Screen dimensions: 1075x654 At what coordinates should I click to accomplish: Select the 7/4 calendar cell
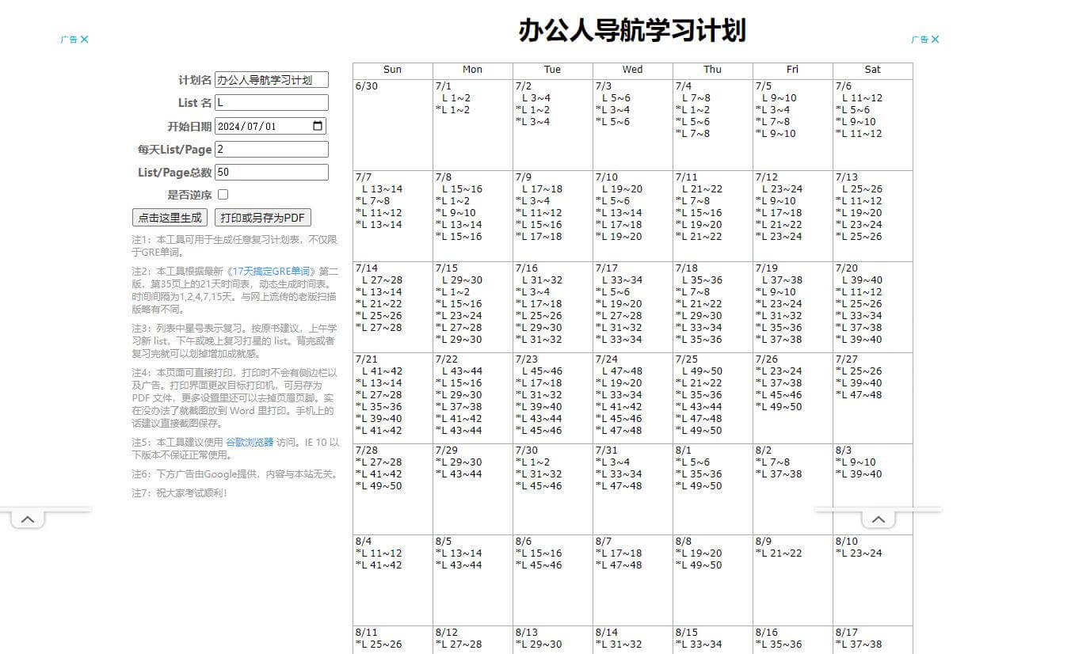(x=711, y=123)
